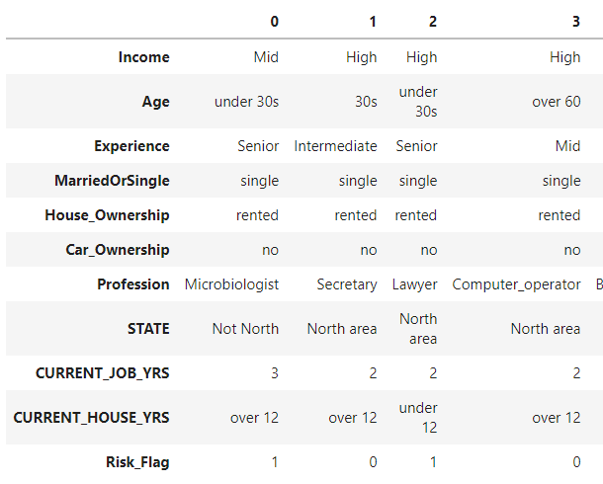Click column header 0
603x484 pixels.
(x=274, y=21)
